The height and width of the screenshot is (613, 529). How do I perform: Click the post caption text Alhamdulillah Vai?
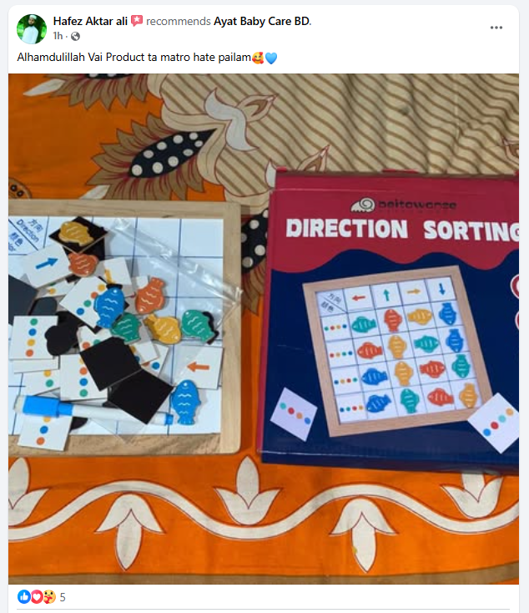tap(60, 58)
